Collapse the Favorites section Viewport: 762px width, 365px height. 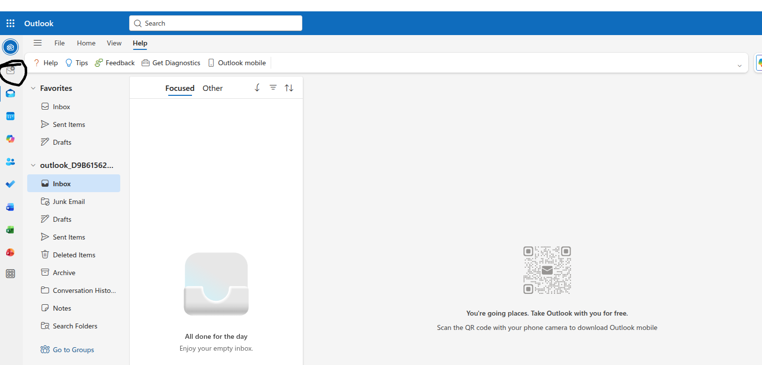[33, 88]
